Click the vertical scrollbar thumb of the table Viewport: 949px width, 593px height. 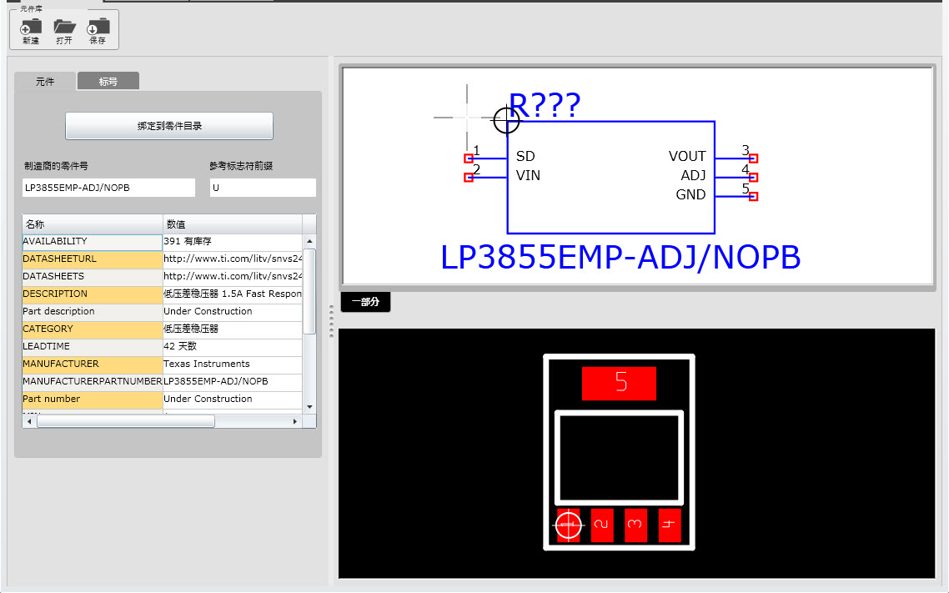309,292
